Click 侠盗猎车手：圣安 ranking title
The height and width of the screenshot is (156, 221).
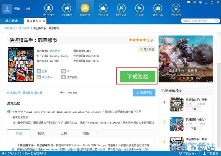click(196, 100)
